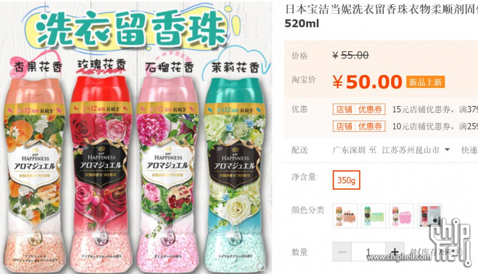This screenshot has width=478, height=274.
Task: Select the 350g net content option
Action: click(346, 180)
